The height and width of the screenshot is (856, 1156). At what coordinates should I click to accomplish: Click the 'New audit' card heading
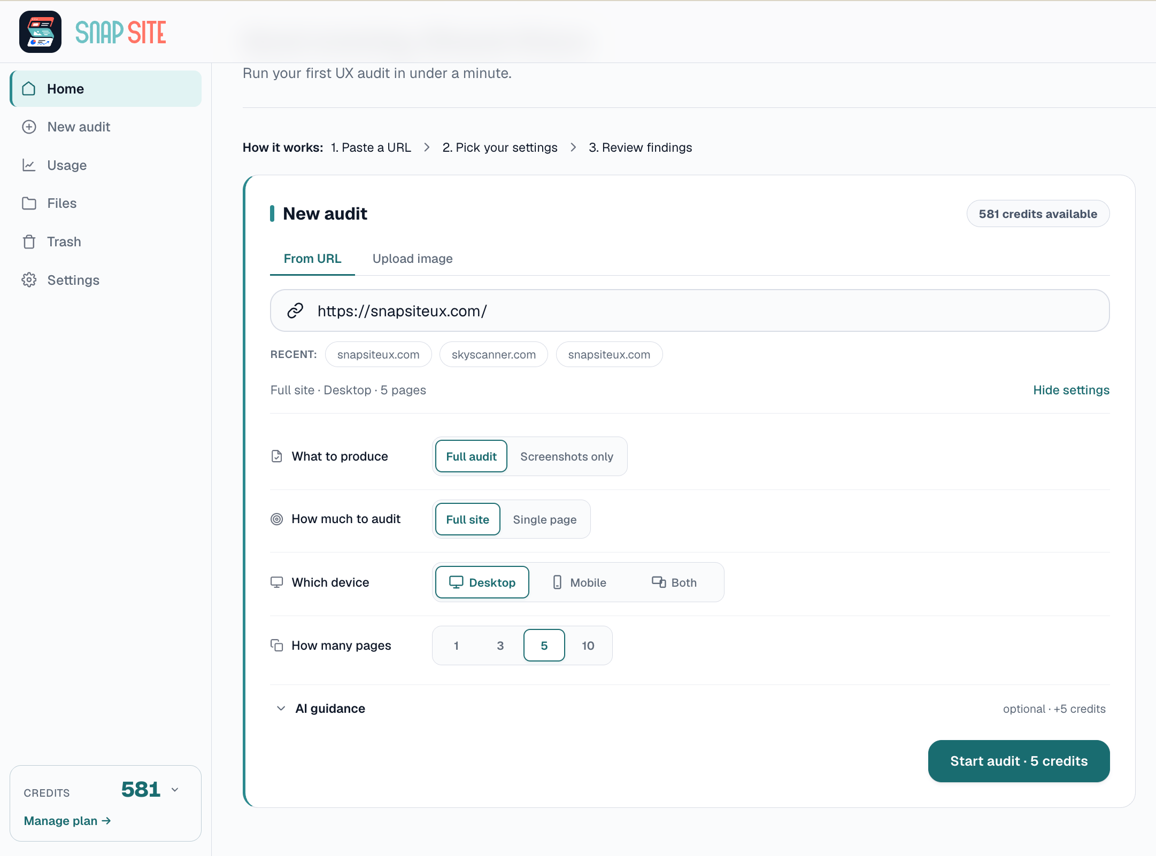325,214
